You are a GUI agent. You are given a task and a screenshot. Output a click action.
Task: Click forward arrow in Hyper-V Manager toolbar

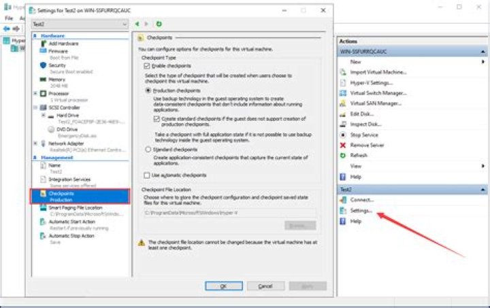click(16, 29)
